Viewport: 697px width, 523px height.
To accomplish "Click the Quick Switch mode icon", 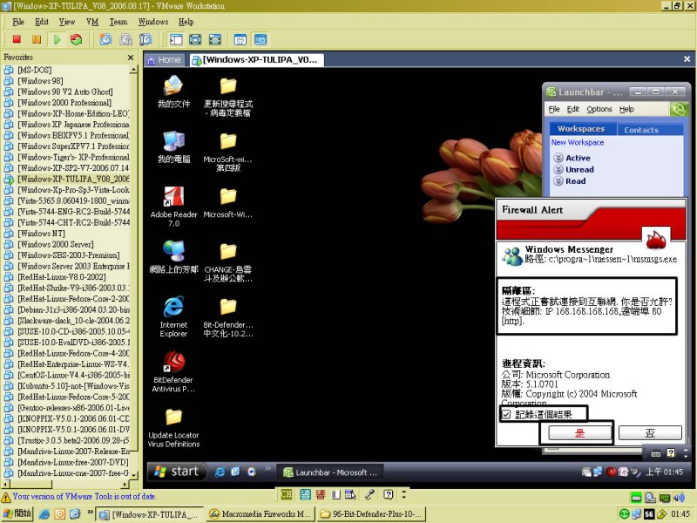I will click(195, 39).
